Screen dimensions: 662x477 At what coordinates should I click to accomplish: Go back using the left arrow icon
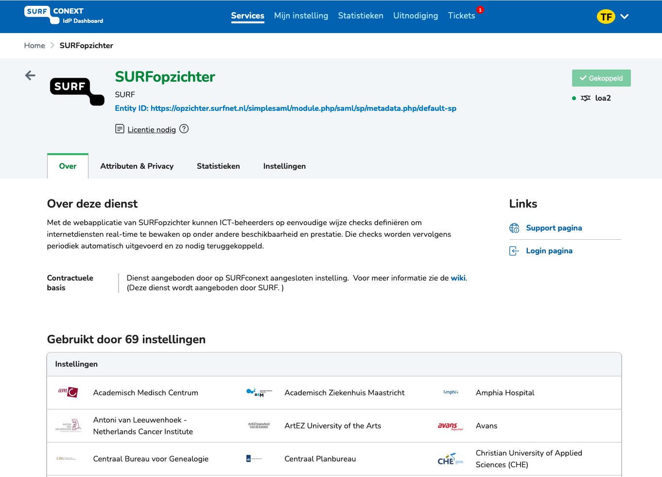pyautogui.click(x=30, y=75)
